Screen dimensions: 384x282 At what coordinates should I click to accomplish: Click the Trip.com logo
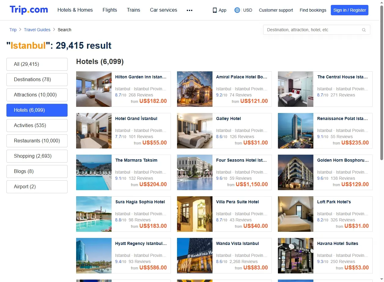point(29,10)
